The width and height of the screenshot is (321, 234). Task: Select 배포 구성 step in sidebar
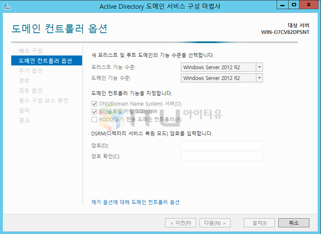point(31,51)
